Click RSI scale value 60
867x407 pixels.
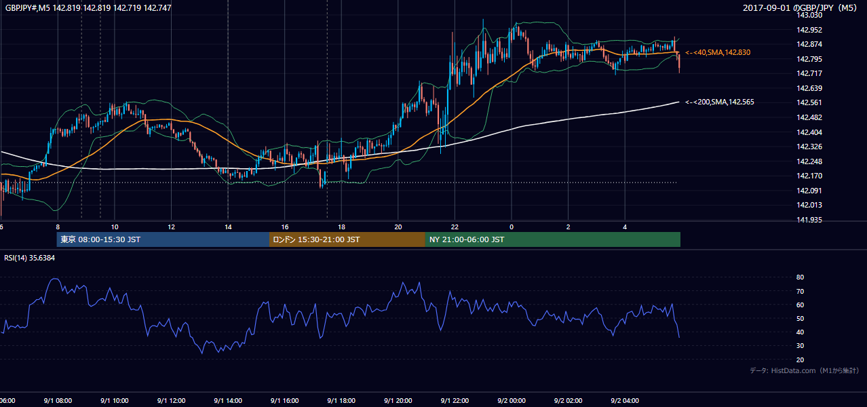coord(800,305)
